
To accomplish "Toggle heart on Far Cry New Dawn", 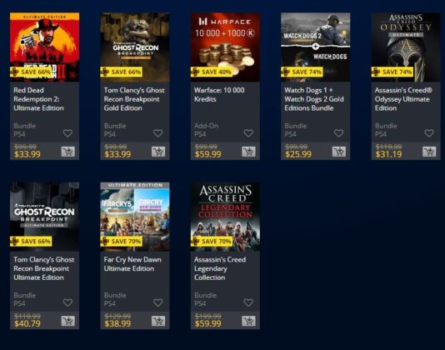I will click(x=158, y=302).
